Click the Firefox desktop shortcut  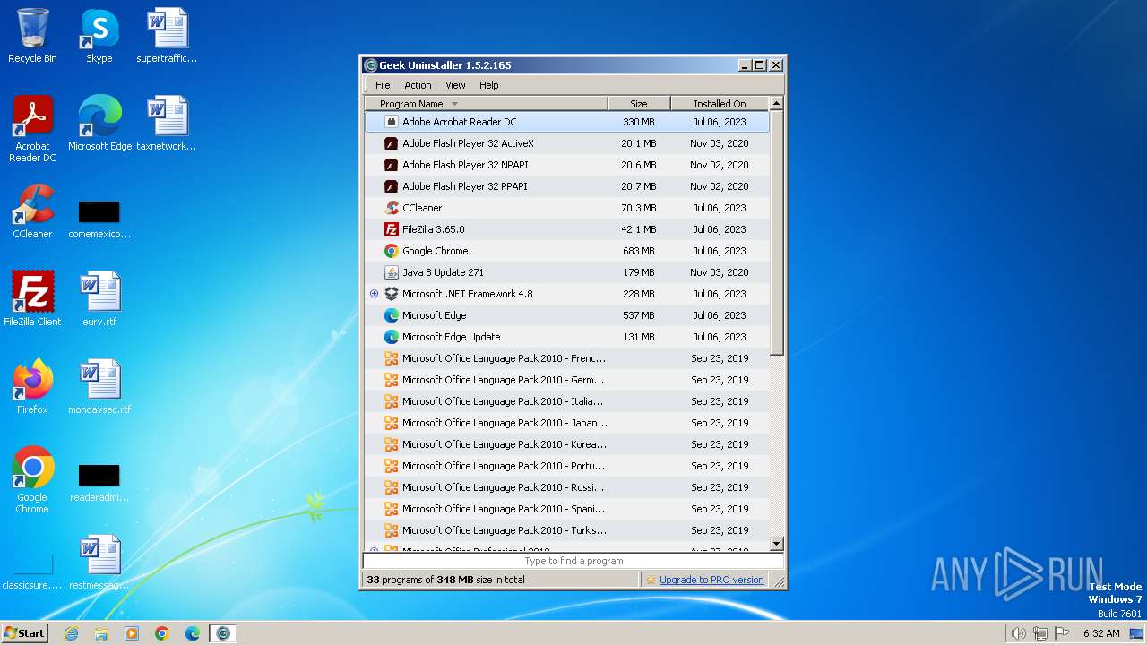tap(32, 387)
